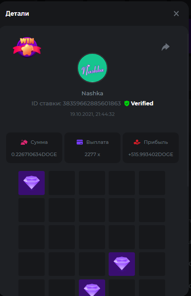Click the empty center grid tile
Viewport: 191px width, 296px height.
pos(92,237)
